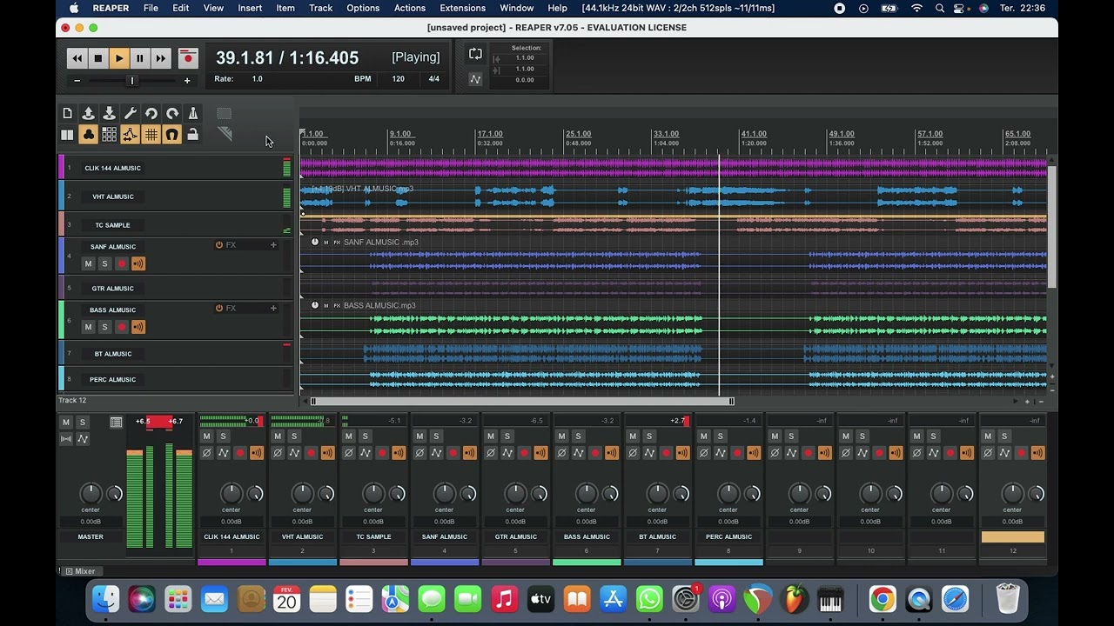Select the PERC ALMUSIC track name

112,379
